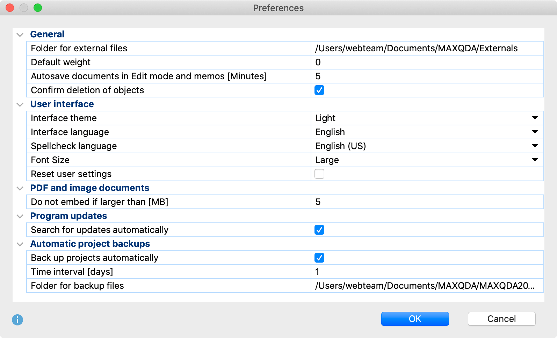Toggle Search for updates automatically checkbox
The image size is (557, 338).
pos(319,230)
